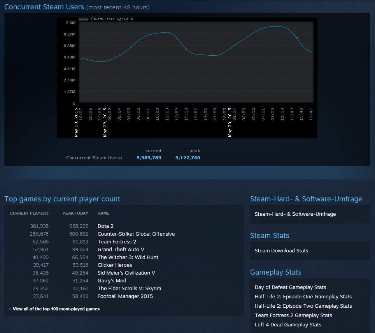Open Counter-Strike: Global Offensive entry
Screen dimensions: 375x333
[136, 234]
